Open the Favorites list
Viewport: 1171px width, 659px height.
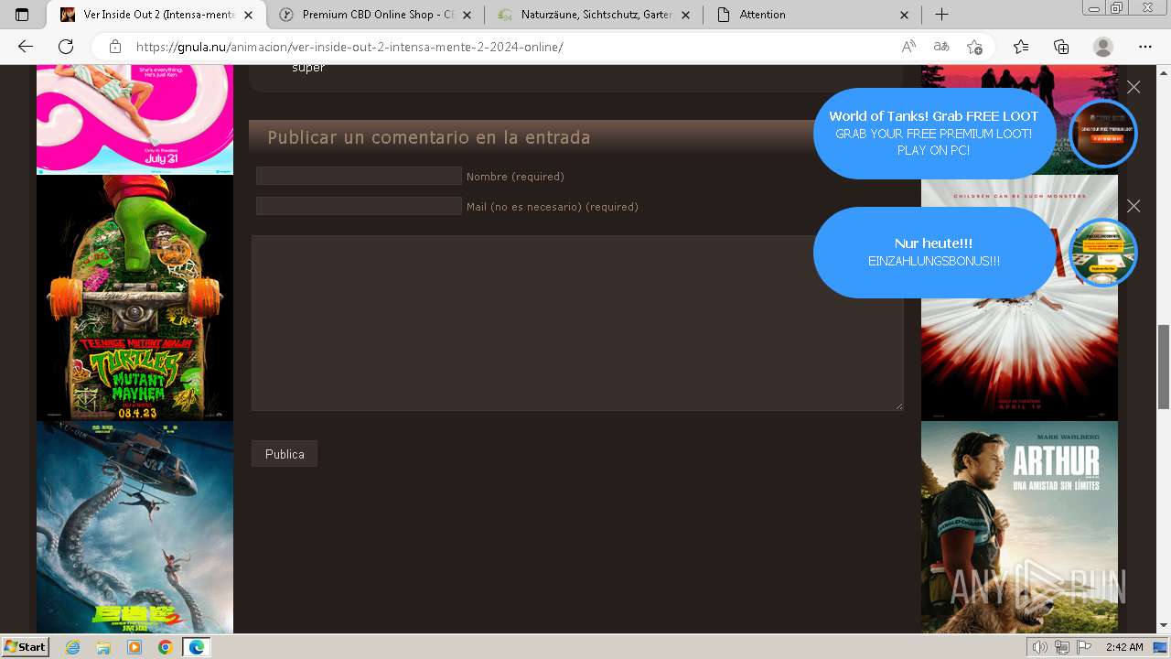coord(1021,47)
